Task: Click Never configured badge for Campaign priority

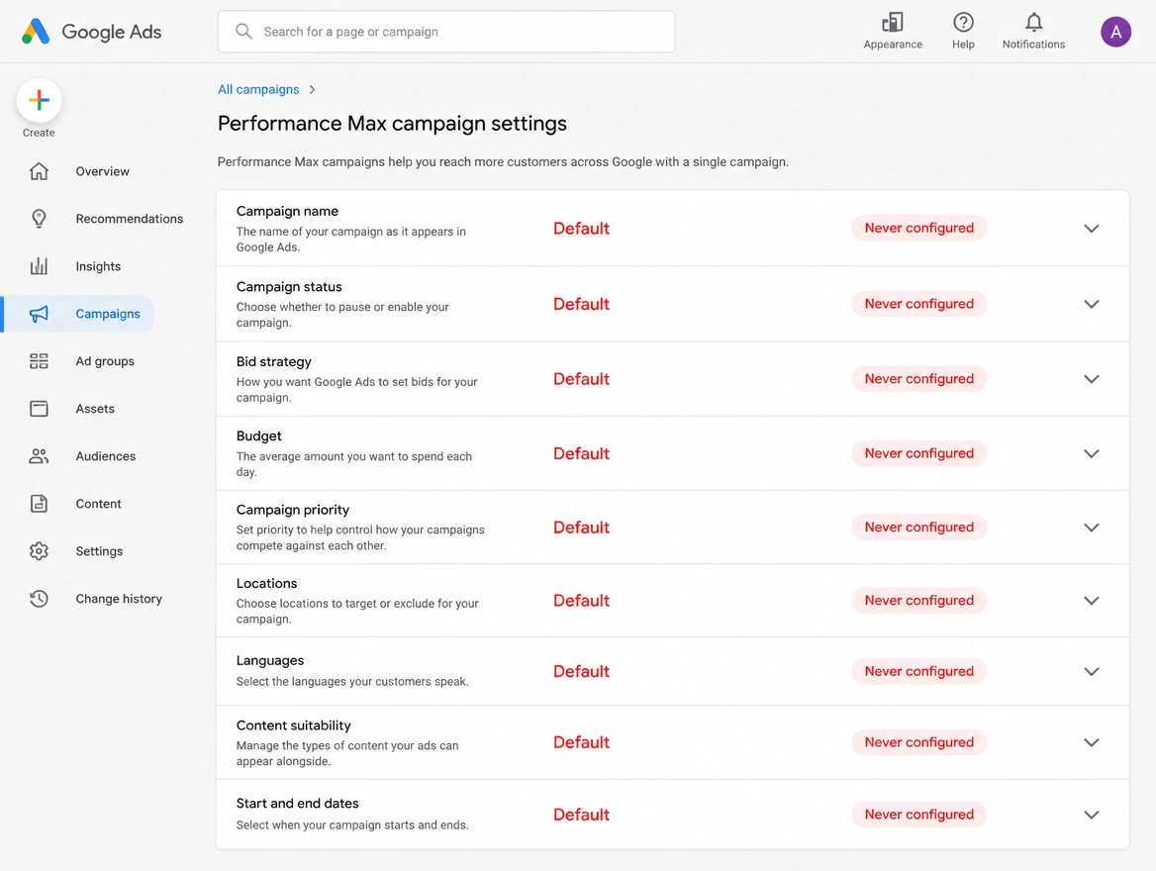Action: [918, 527]
